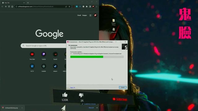Reload the current Chrome page
This screenshot has height=111, width=198.
click(9, 6)
